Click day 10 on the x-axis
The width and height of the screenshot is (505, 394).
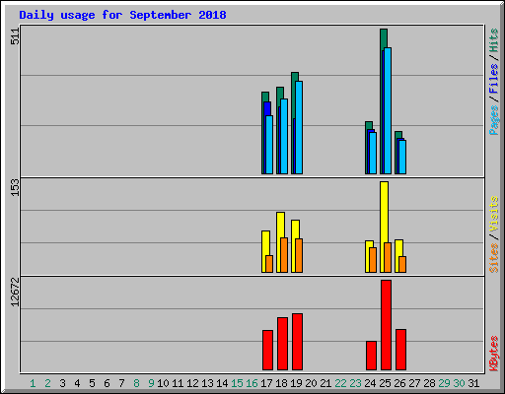point(163,383)
